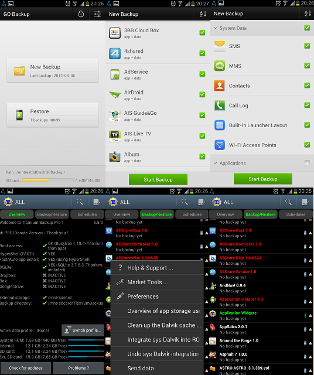Switch to the Schedules tab in Overview screen
This screenshot has width=314, height=375.
pos(87,214)
